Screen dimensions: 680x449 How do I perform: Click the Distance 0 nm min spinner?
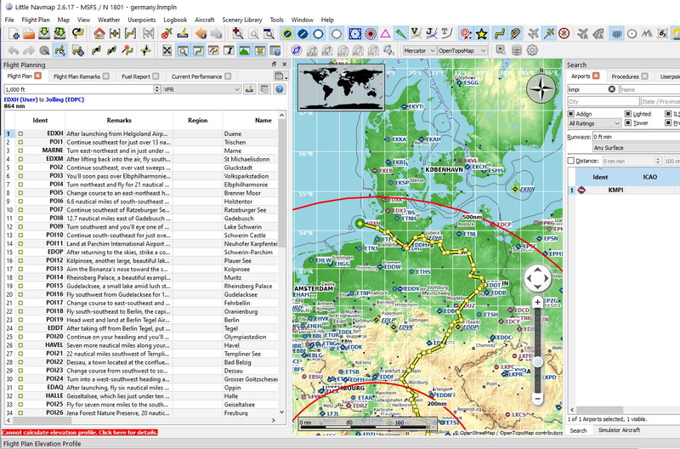pyautogui.click(x=657, y=161)
